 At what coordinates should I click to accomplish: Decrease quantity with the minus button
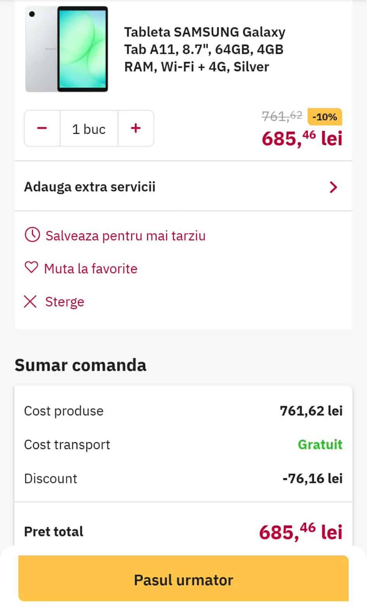42,129
